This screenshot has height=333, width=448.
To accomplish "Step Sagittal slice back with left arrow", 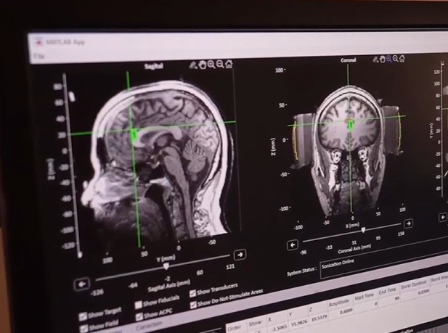I will pos(82,284).
